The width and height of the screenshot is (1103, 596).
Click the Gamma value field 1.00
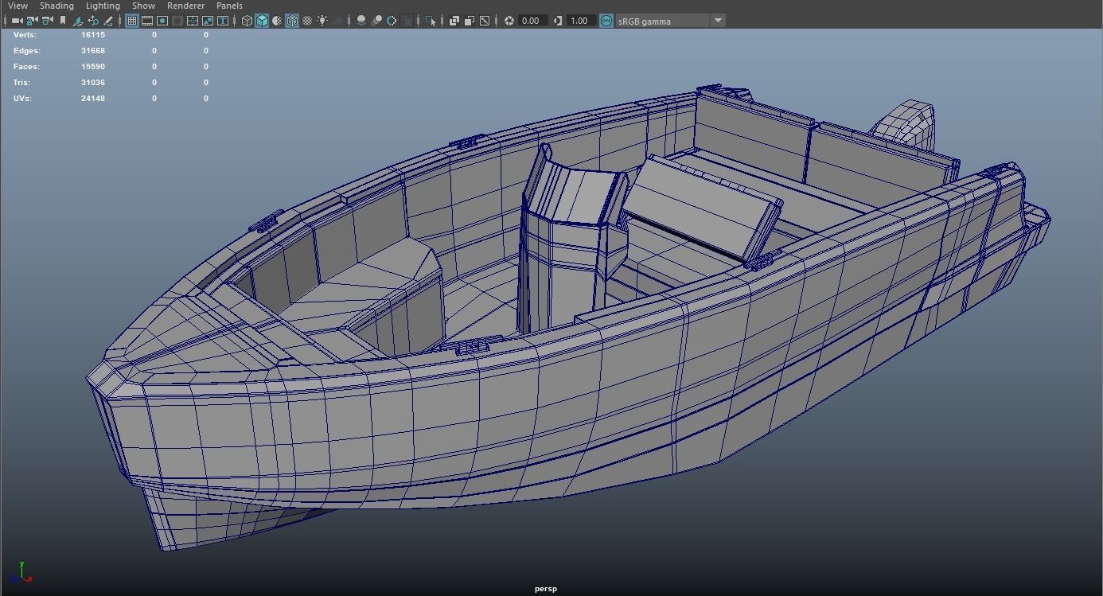[x=581, y=21]
